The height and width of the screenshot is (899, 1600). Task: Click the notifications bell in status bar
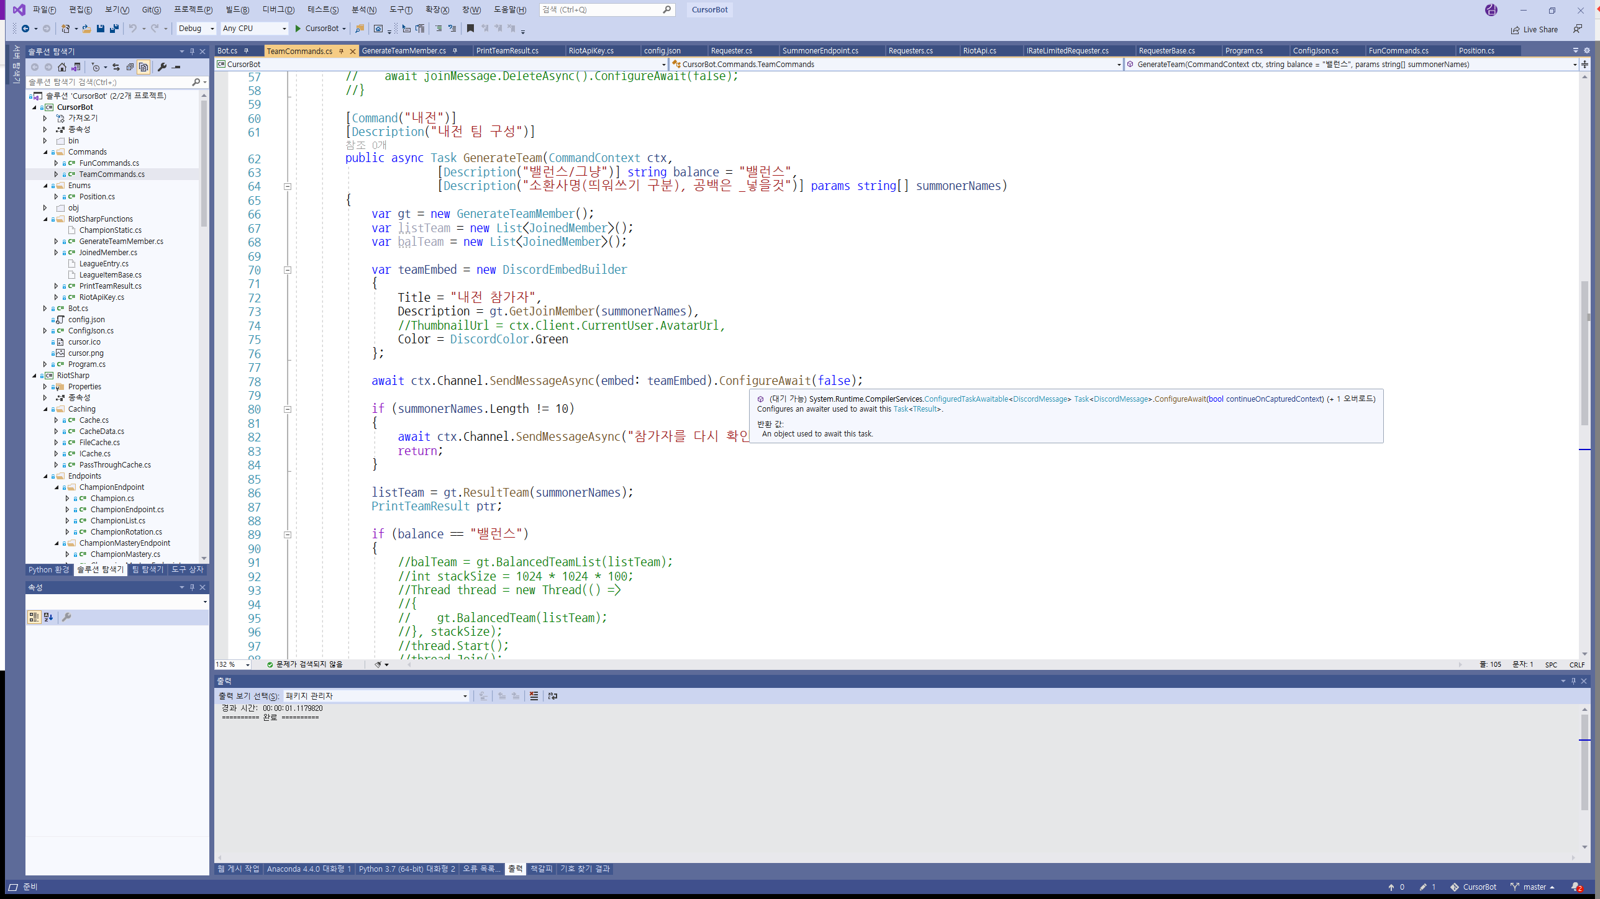[1576, 887]
